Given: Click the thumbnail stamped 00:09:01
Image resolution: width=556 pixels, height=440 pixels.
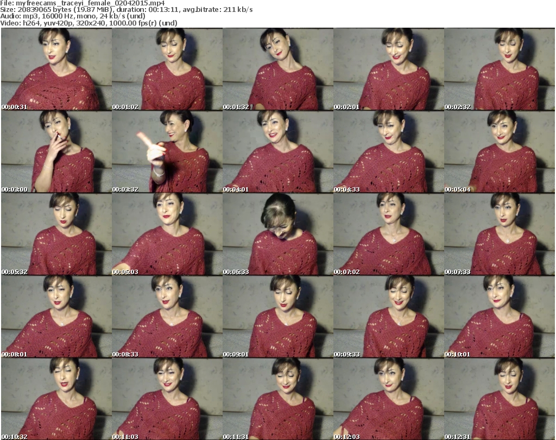Looking at the screenshot, I should (x=278, y=317).
